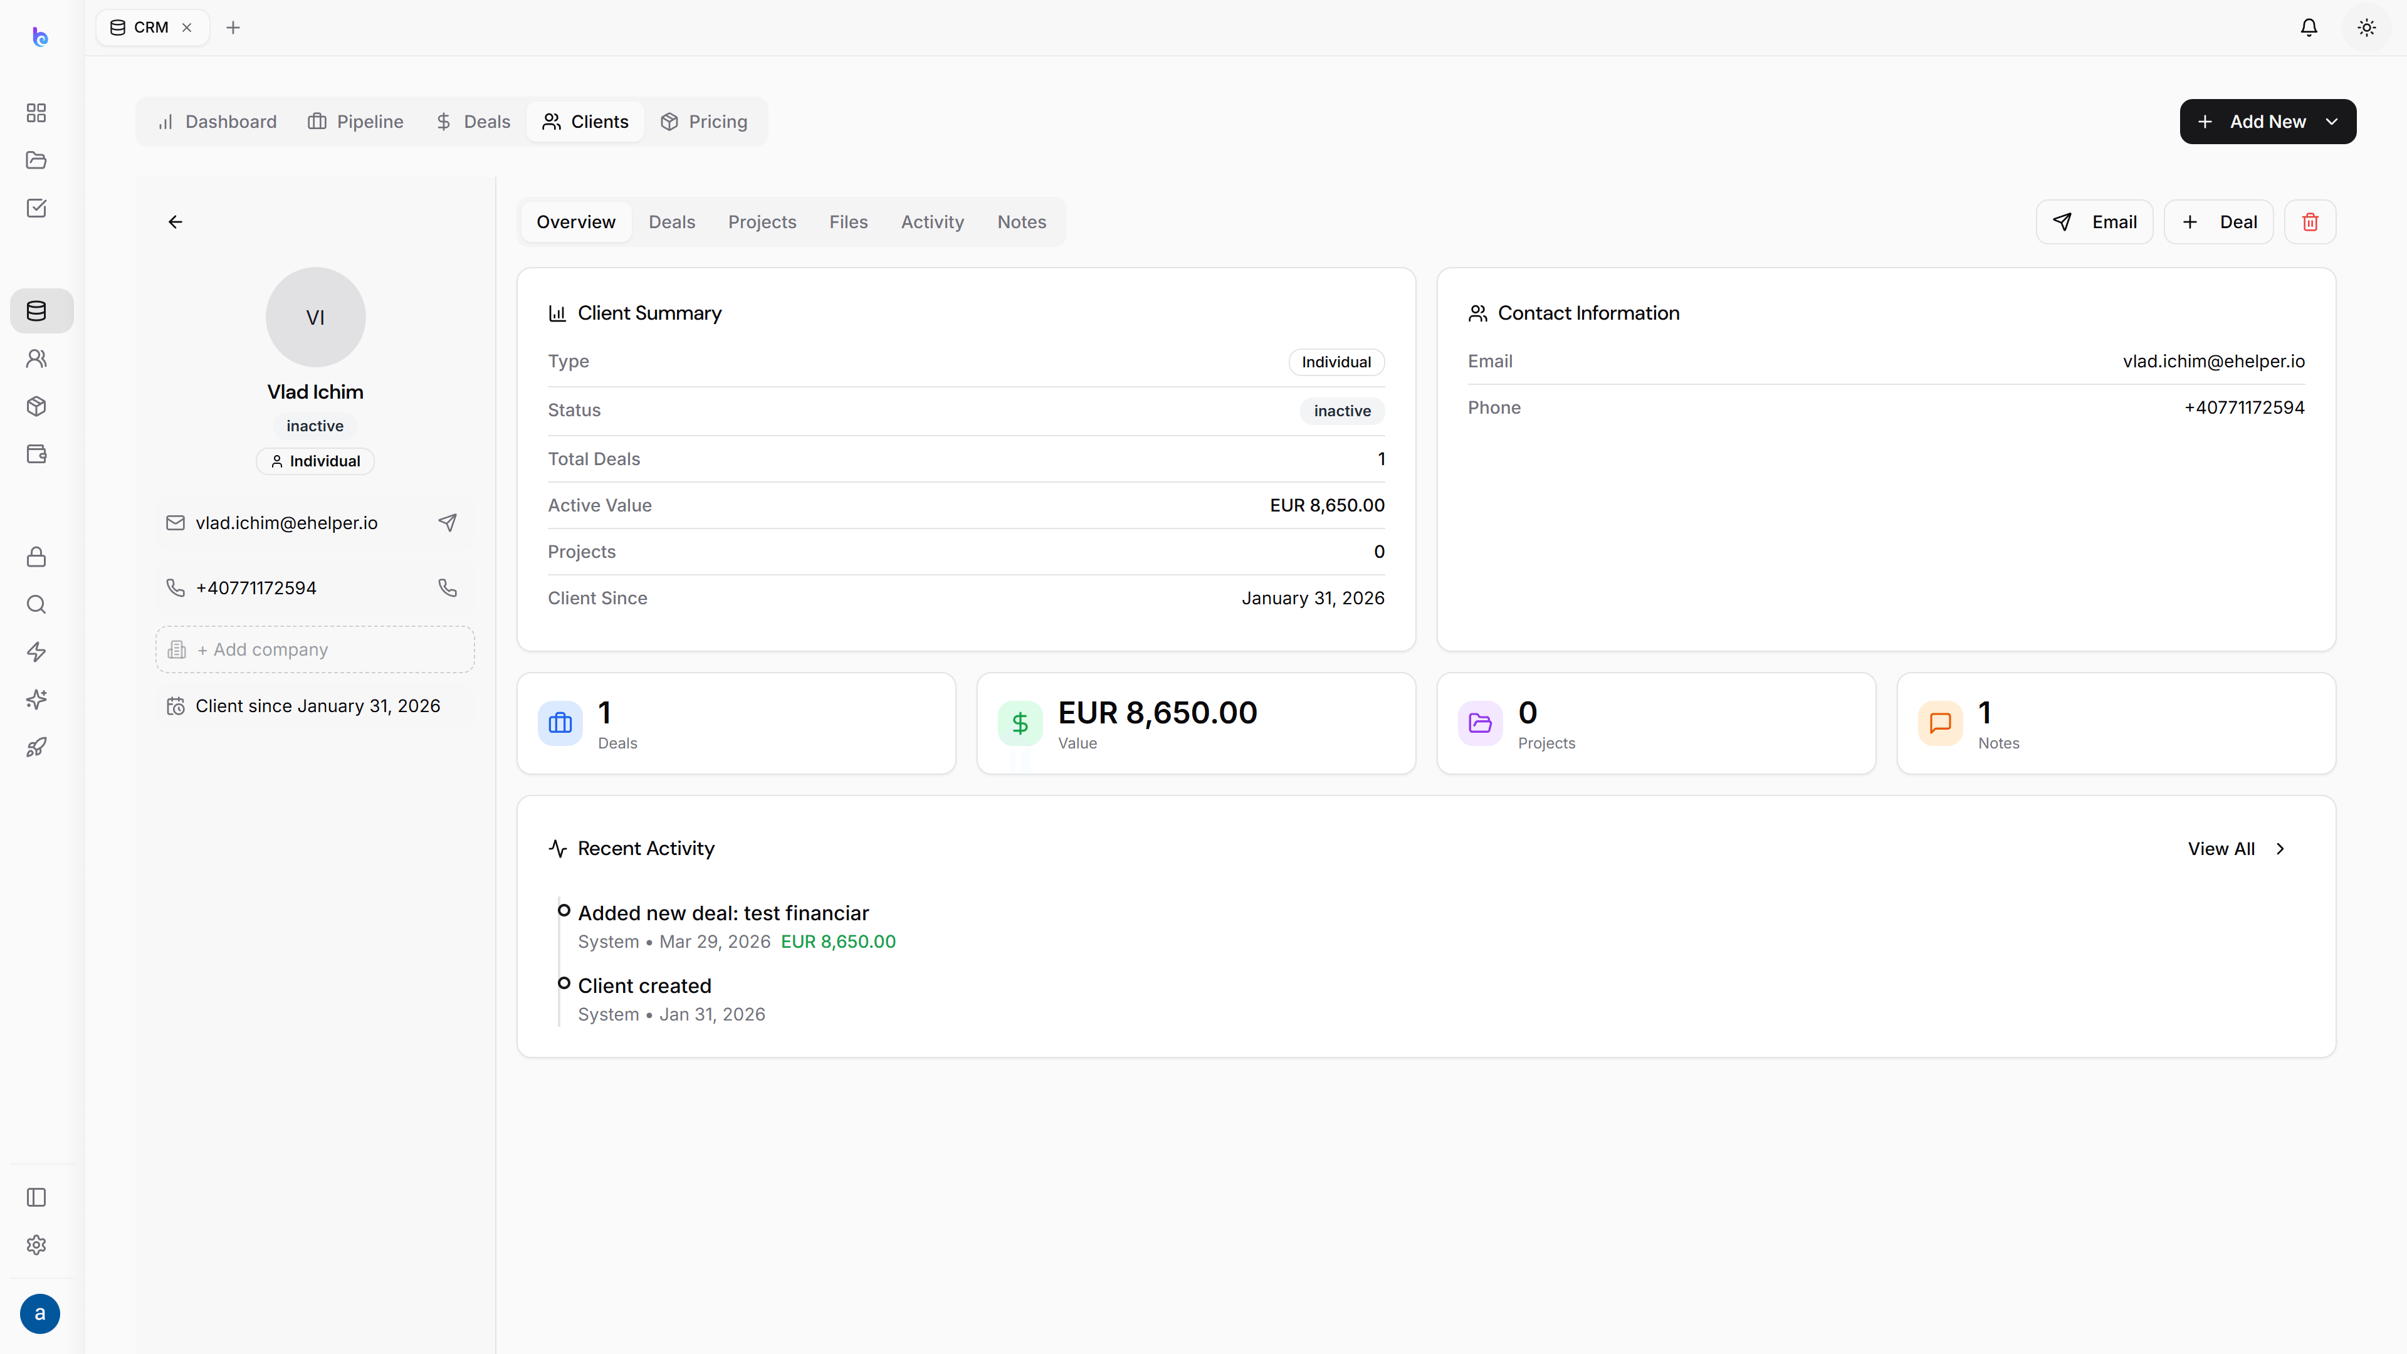
Task: Open the Pricing tab
Action: [703, 122]
